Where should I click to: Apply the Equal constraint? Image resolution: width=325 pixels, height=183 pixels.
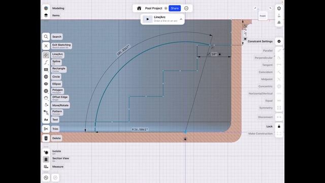coord(279,101)
